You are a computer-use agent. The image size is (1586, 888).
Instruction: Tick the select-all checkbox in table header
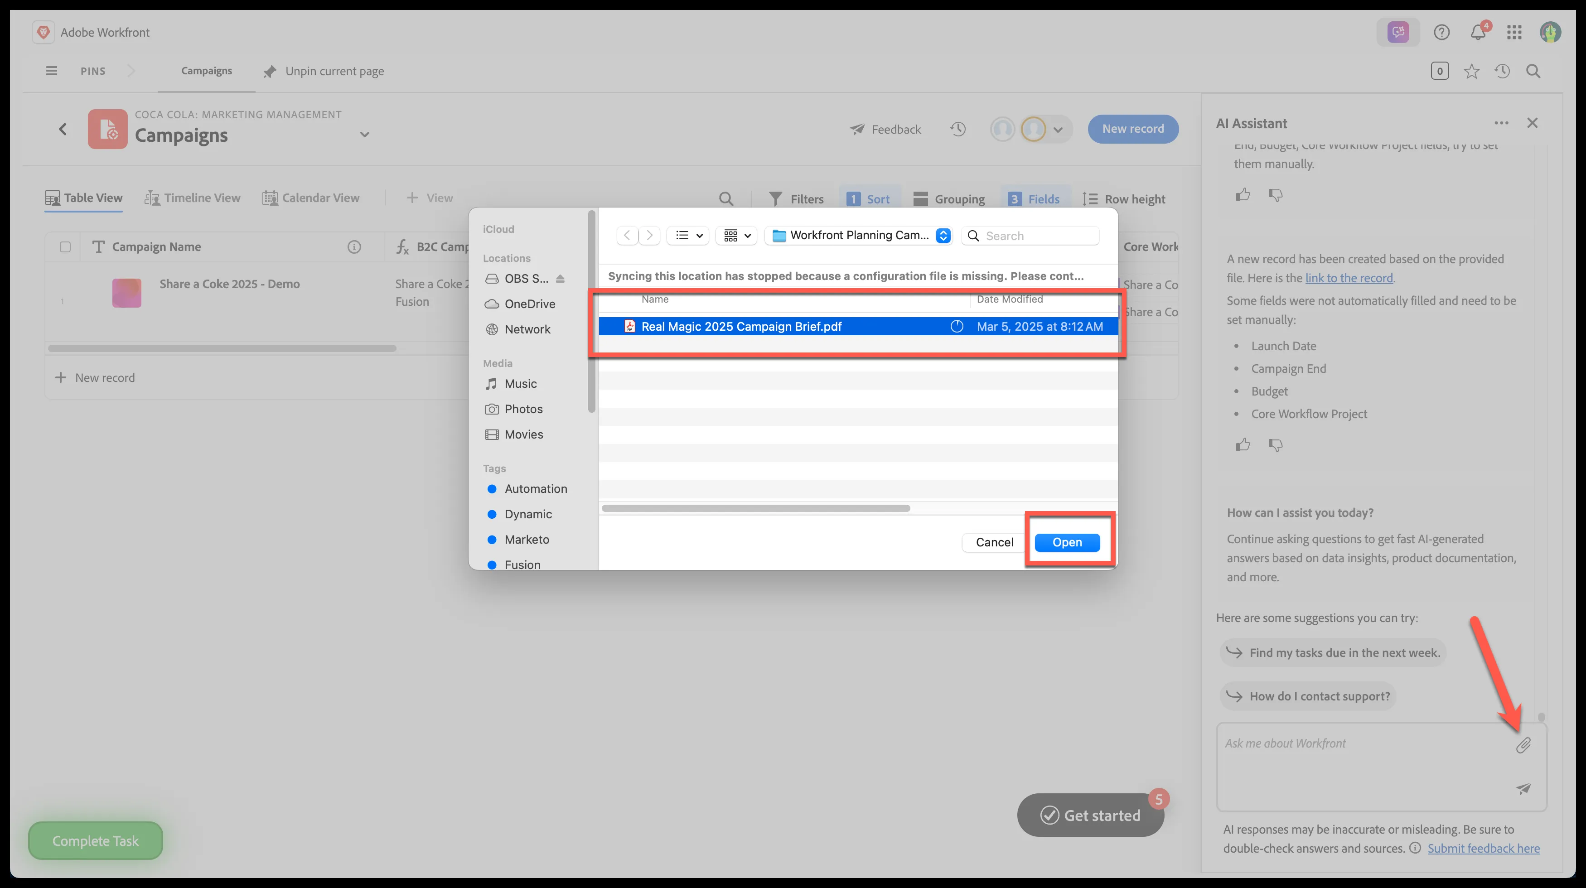click(65, 247)
